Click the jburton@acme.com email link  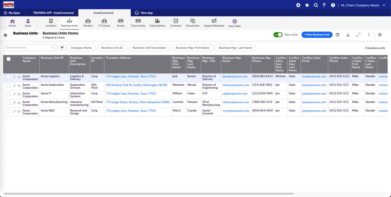click(x=235, y=77)
